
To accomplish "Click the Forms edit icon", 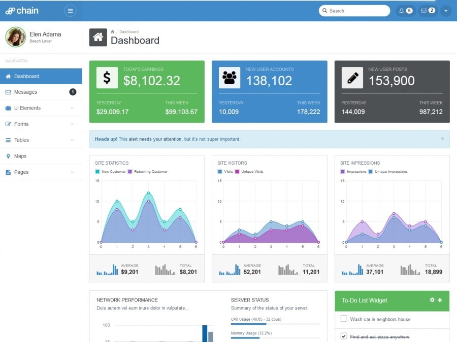I will pos(8,124).
